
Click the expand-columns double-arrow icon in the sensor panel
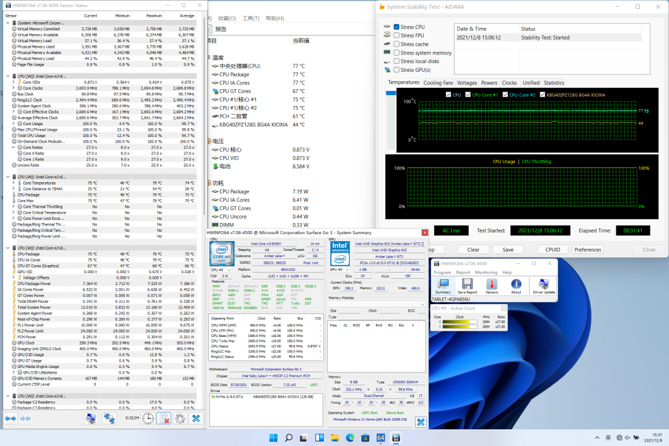click(11, 419)
